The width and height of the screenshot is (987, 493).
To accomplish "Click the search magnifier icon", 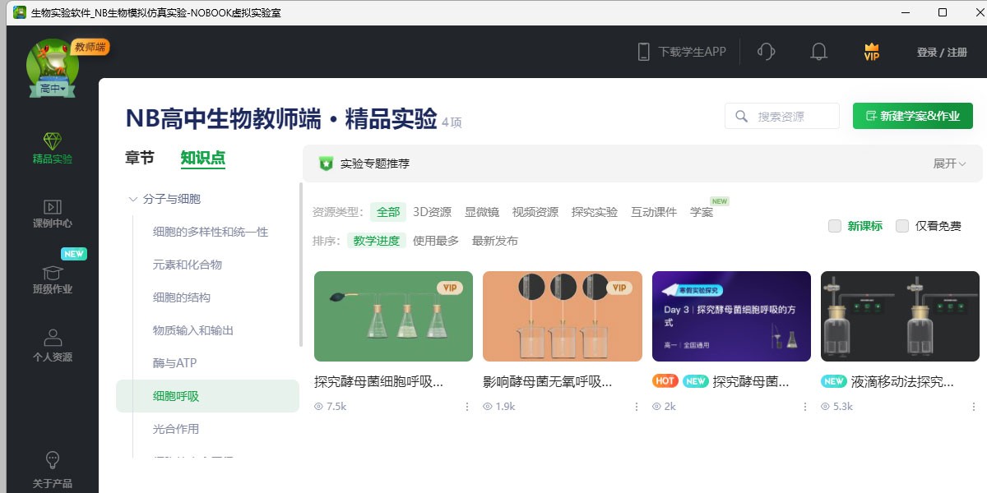I will 741,117.
